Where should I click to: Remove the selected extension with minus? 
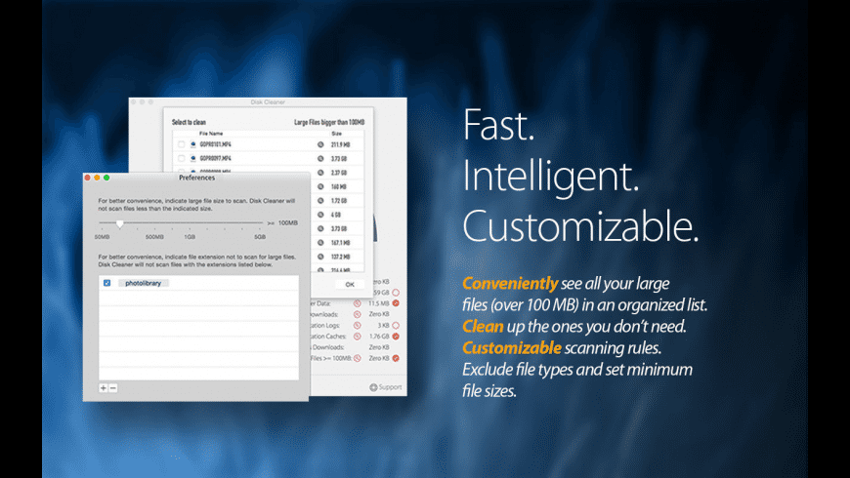coord(112,388)
